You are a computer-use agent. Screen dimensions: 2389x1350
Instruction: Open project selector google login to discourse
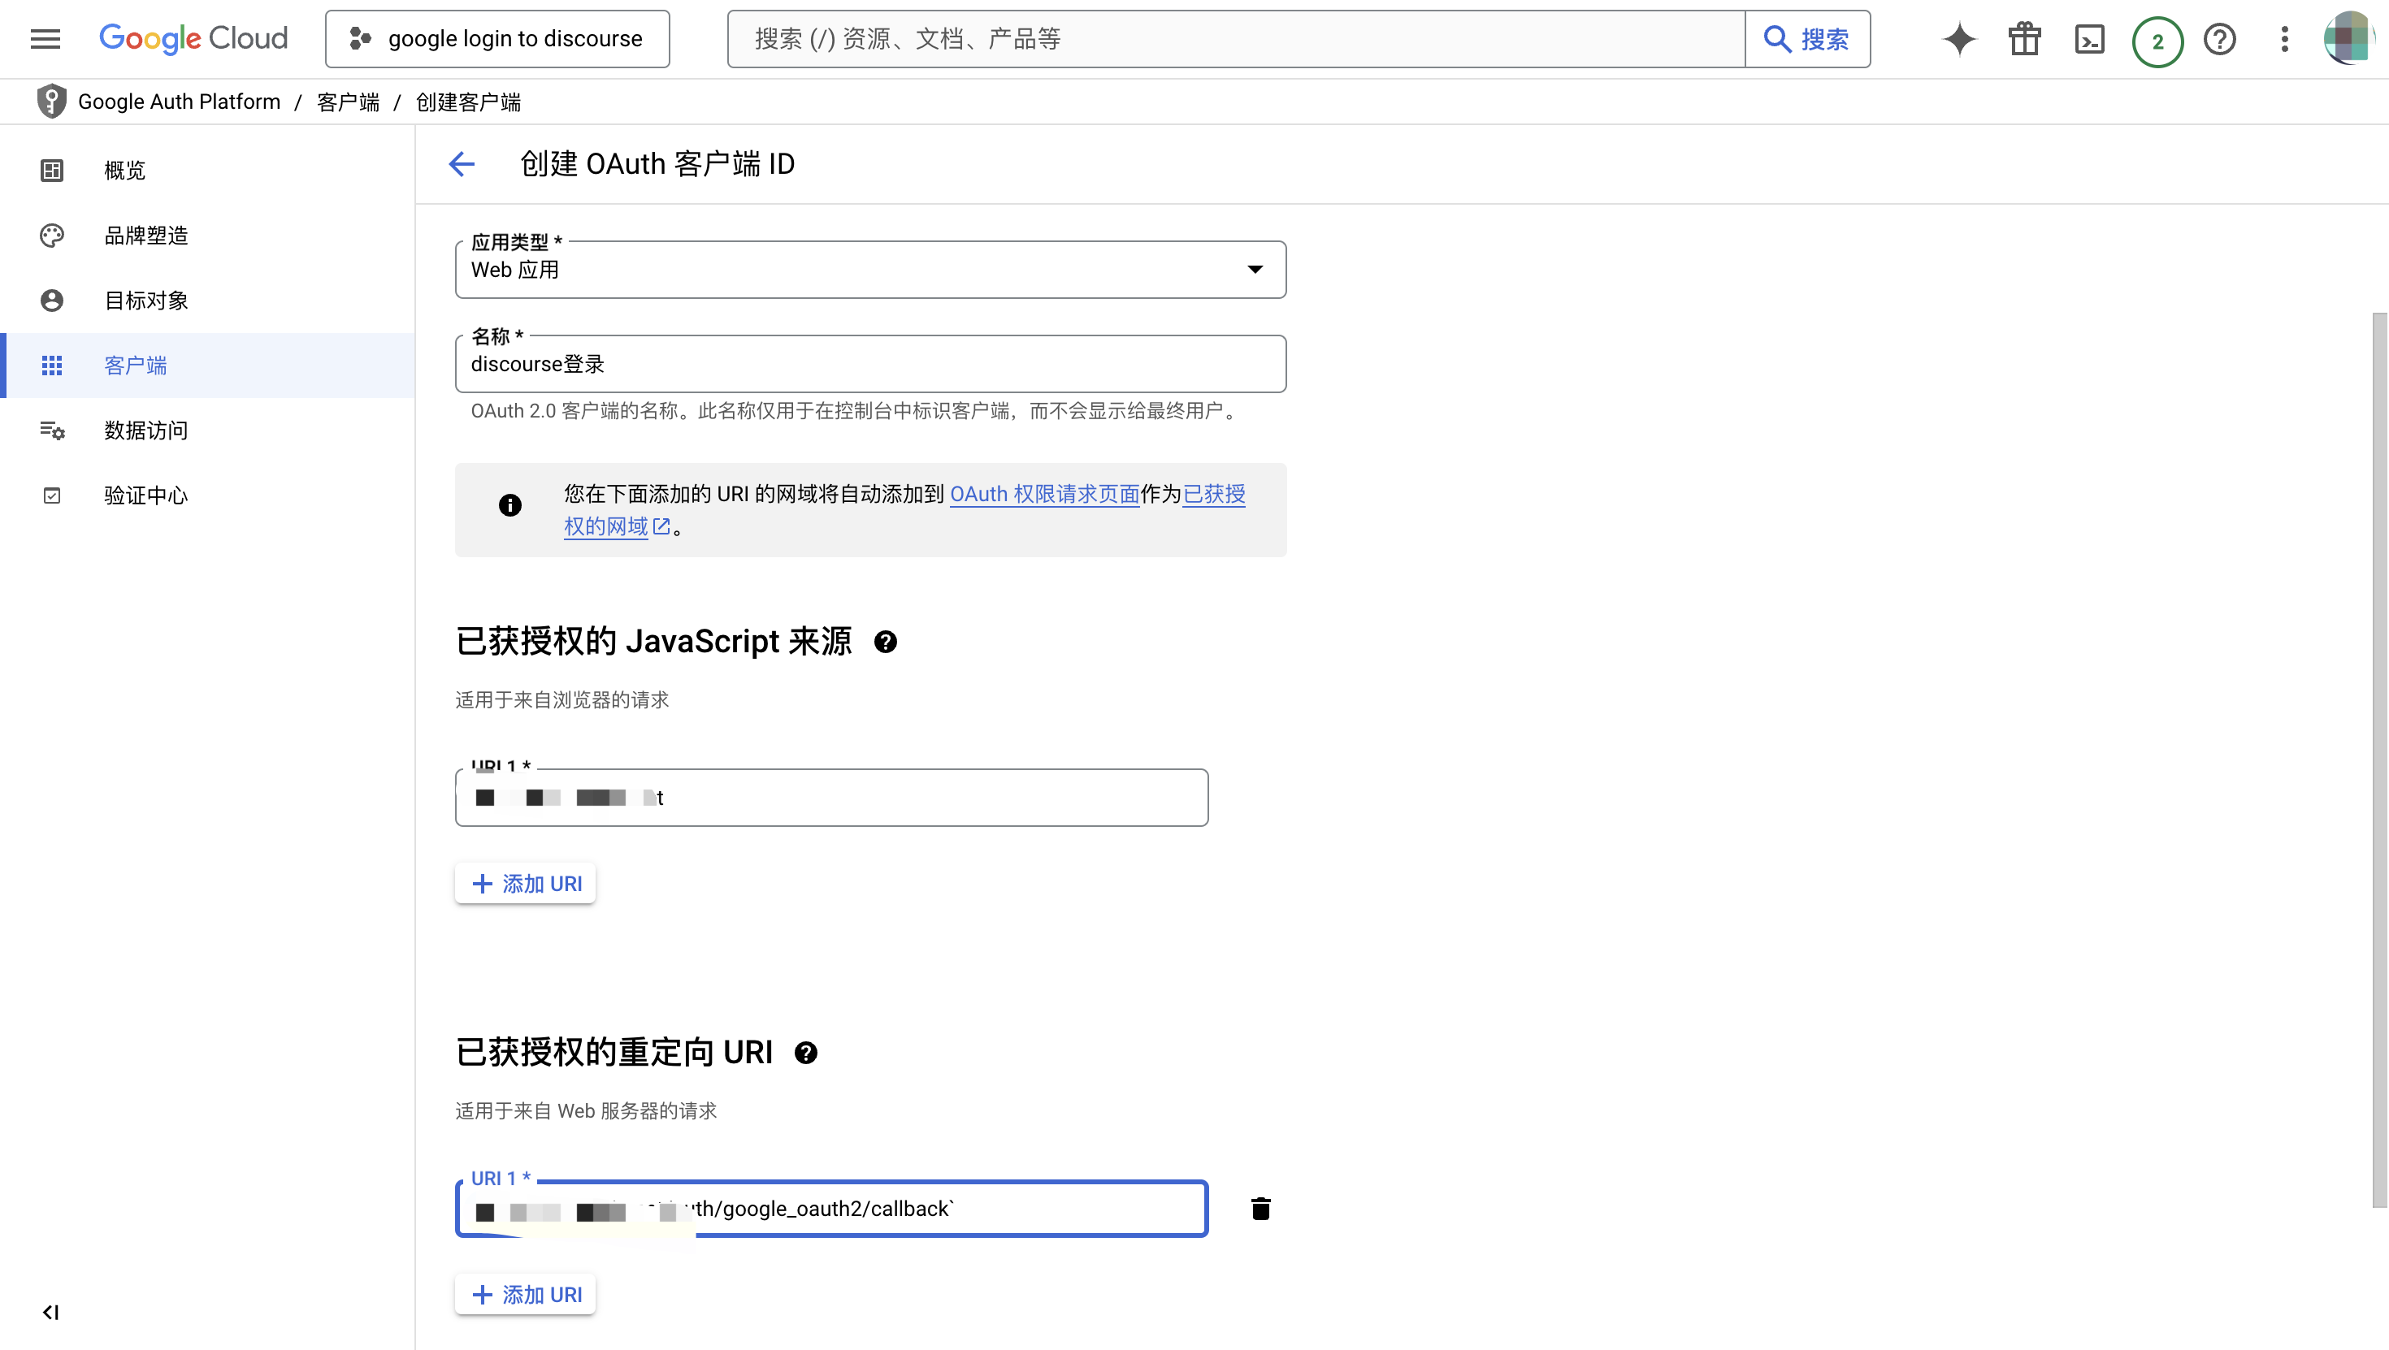(x=497, y=39)
